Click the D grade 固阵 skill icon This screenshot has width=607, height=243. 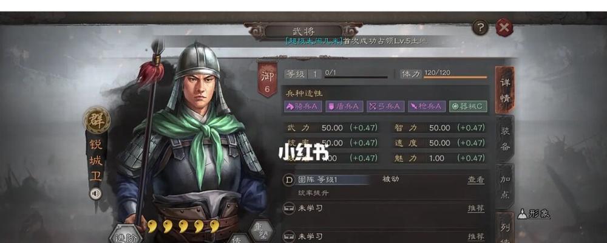[x=288, y=180]
